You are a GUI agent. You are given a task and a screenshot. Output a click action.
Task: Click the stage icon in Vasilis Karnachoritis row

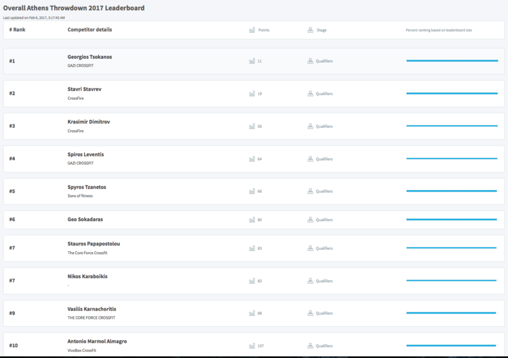[310, 313]
